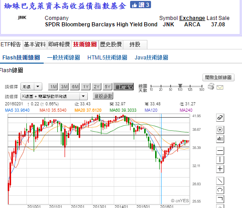Open the ETF報告 tab
Image resolution: width=242 pixels, height=208 pixels.
pyautogui.click(x=11, y=45)
